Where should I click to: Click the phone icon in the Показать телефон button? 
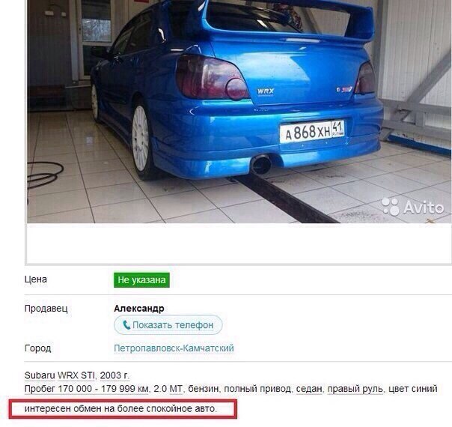pos(126,325)
